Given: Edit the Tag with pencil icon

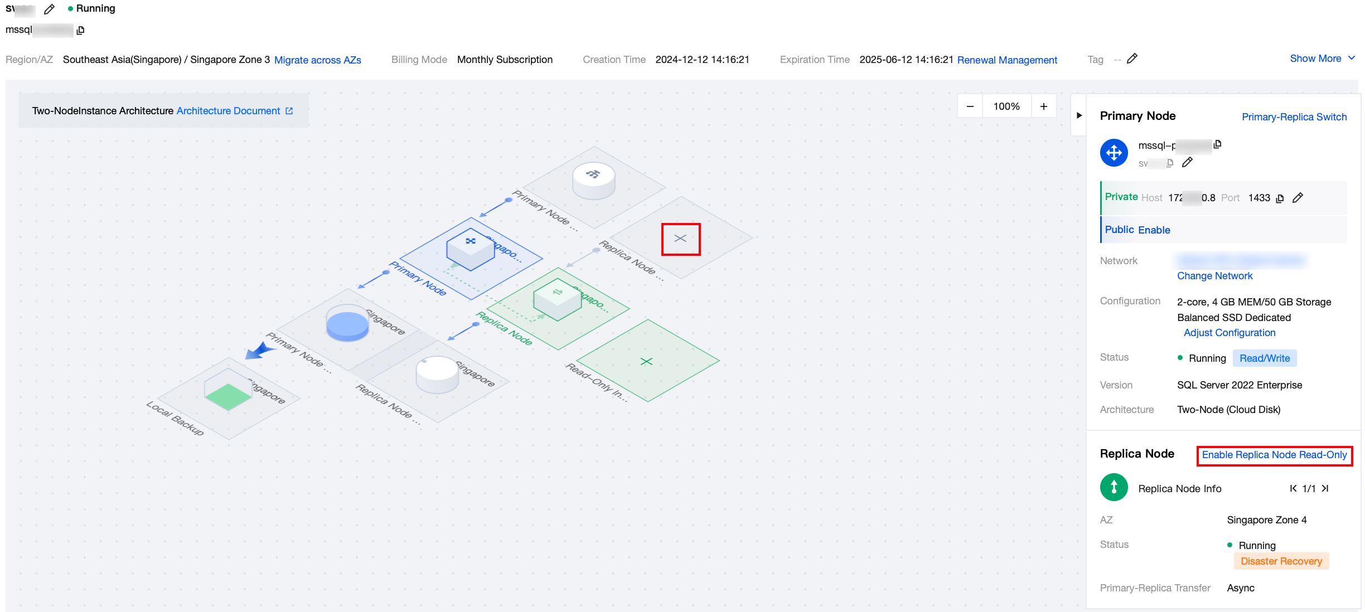Looking at the screenshot, I should click(1132, 59).
